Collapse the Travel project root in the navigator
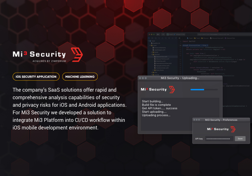This screenshot has width=252, height=176. (148, 41)
